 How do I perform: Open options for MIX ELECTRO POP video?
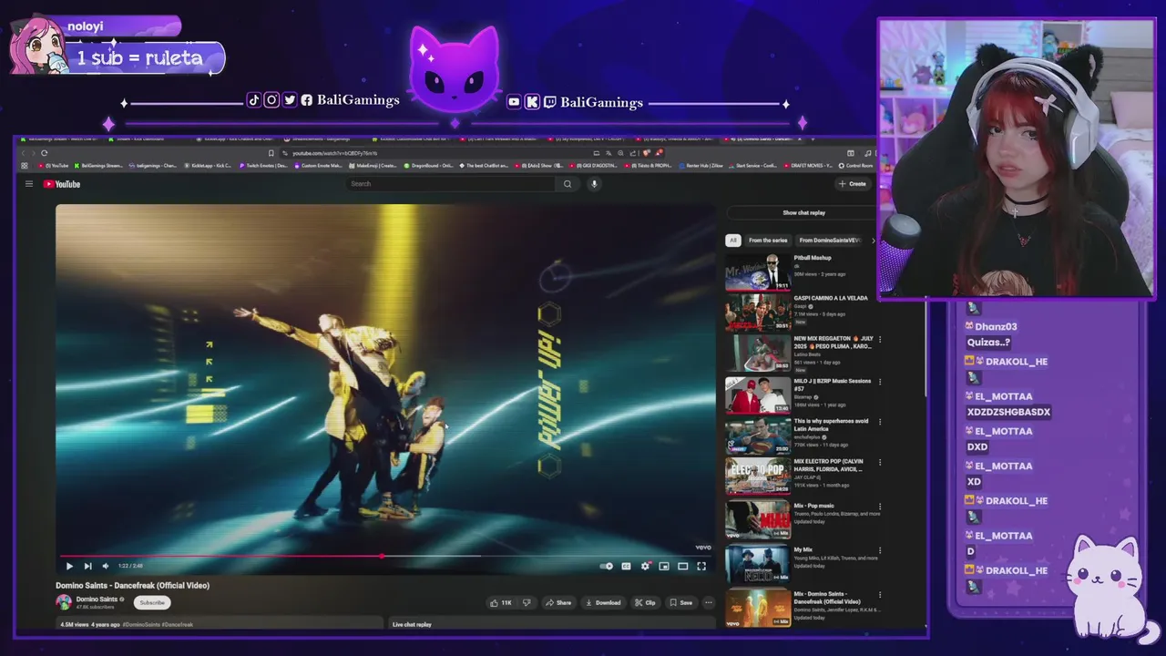pyautogui.click(x=880, y=462)
